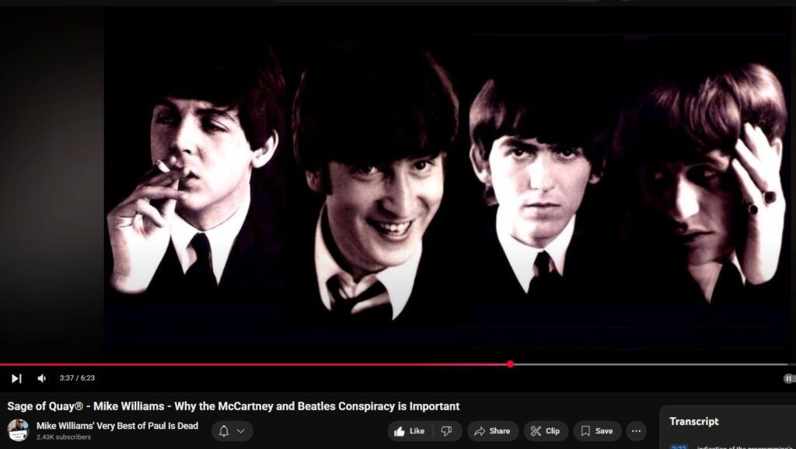The image size is (796, 449).
Task: Open more actions with the ellipsis icon
Action: click(x=636, y=430)
